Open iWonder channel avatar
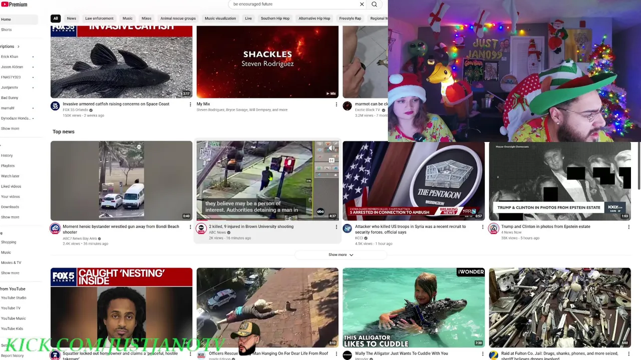The width and height of the screenshot is (641, 360). click(x=348, y=355)
